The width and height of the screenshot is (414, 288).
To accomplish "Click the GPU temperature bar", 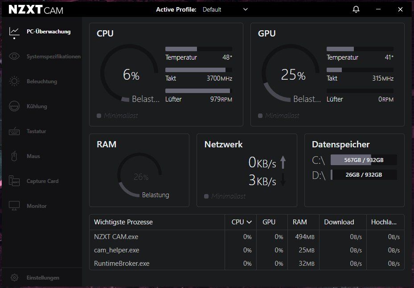I will coord(360,49).
